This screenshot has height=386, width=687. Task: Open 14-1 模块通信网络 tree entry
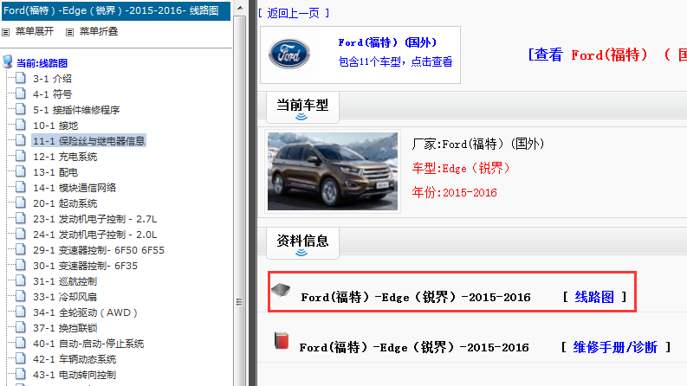pos(75,188)
